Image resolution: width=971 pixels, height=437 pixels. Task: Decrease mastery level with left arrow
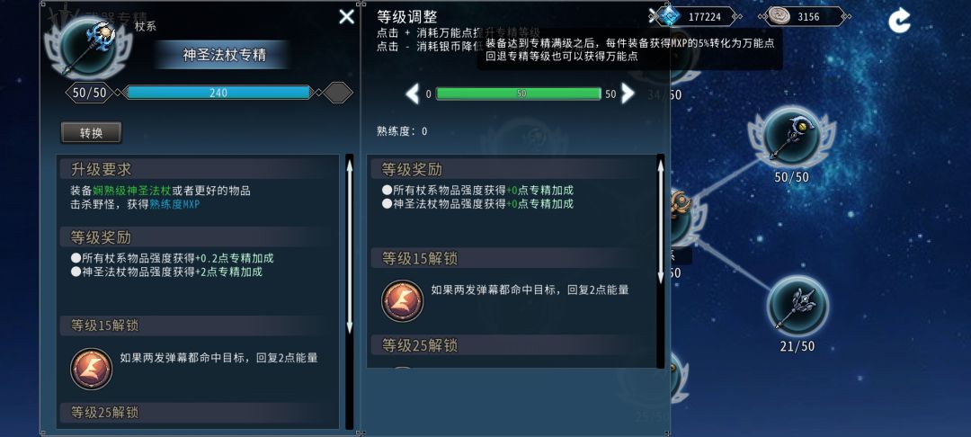[x=412, y=94]
